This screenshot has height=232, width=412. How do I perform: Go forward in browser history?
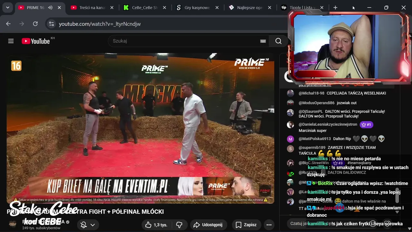[22, 24]
